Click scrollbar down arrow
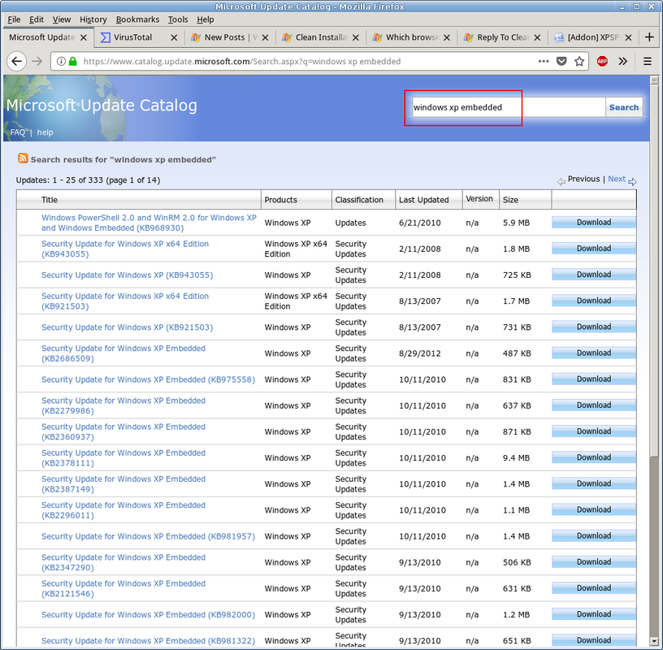663x650 pixels. click(654, 643)
